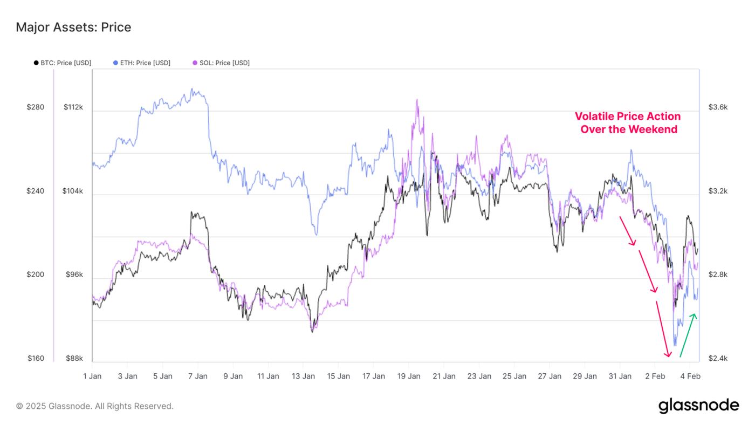Select the 4 Feb date label
This screenshot has height=425, width=755.
[690, 376]
